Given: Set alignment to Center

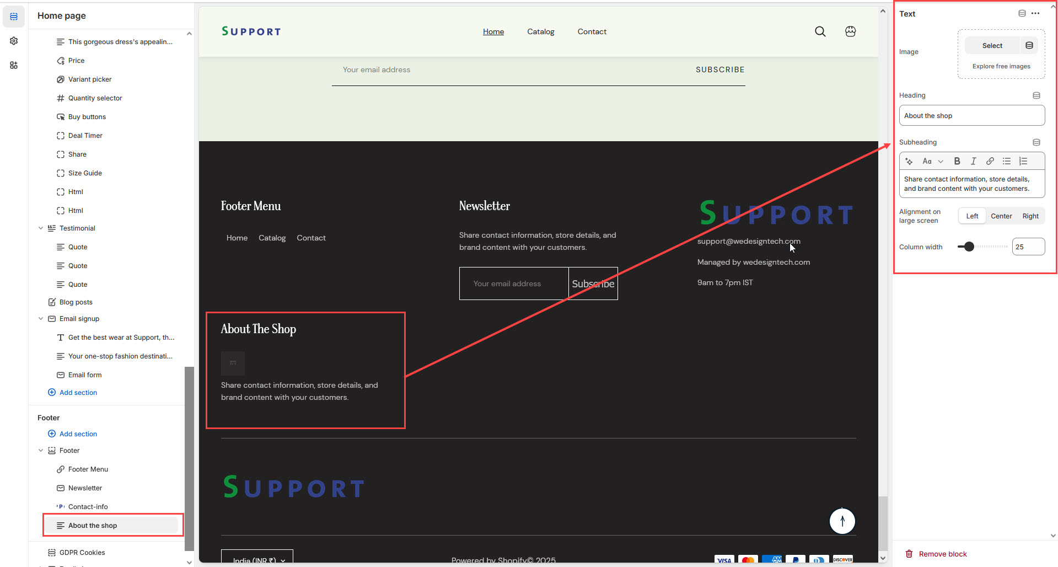Looking at the screenshot, I should (1001, 216).
